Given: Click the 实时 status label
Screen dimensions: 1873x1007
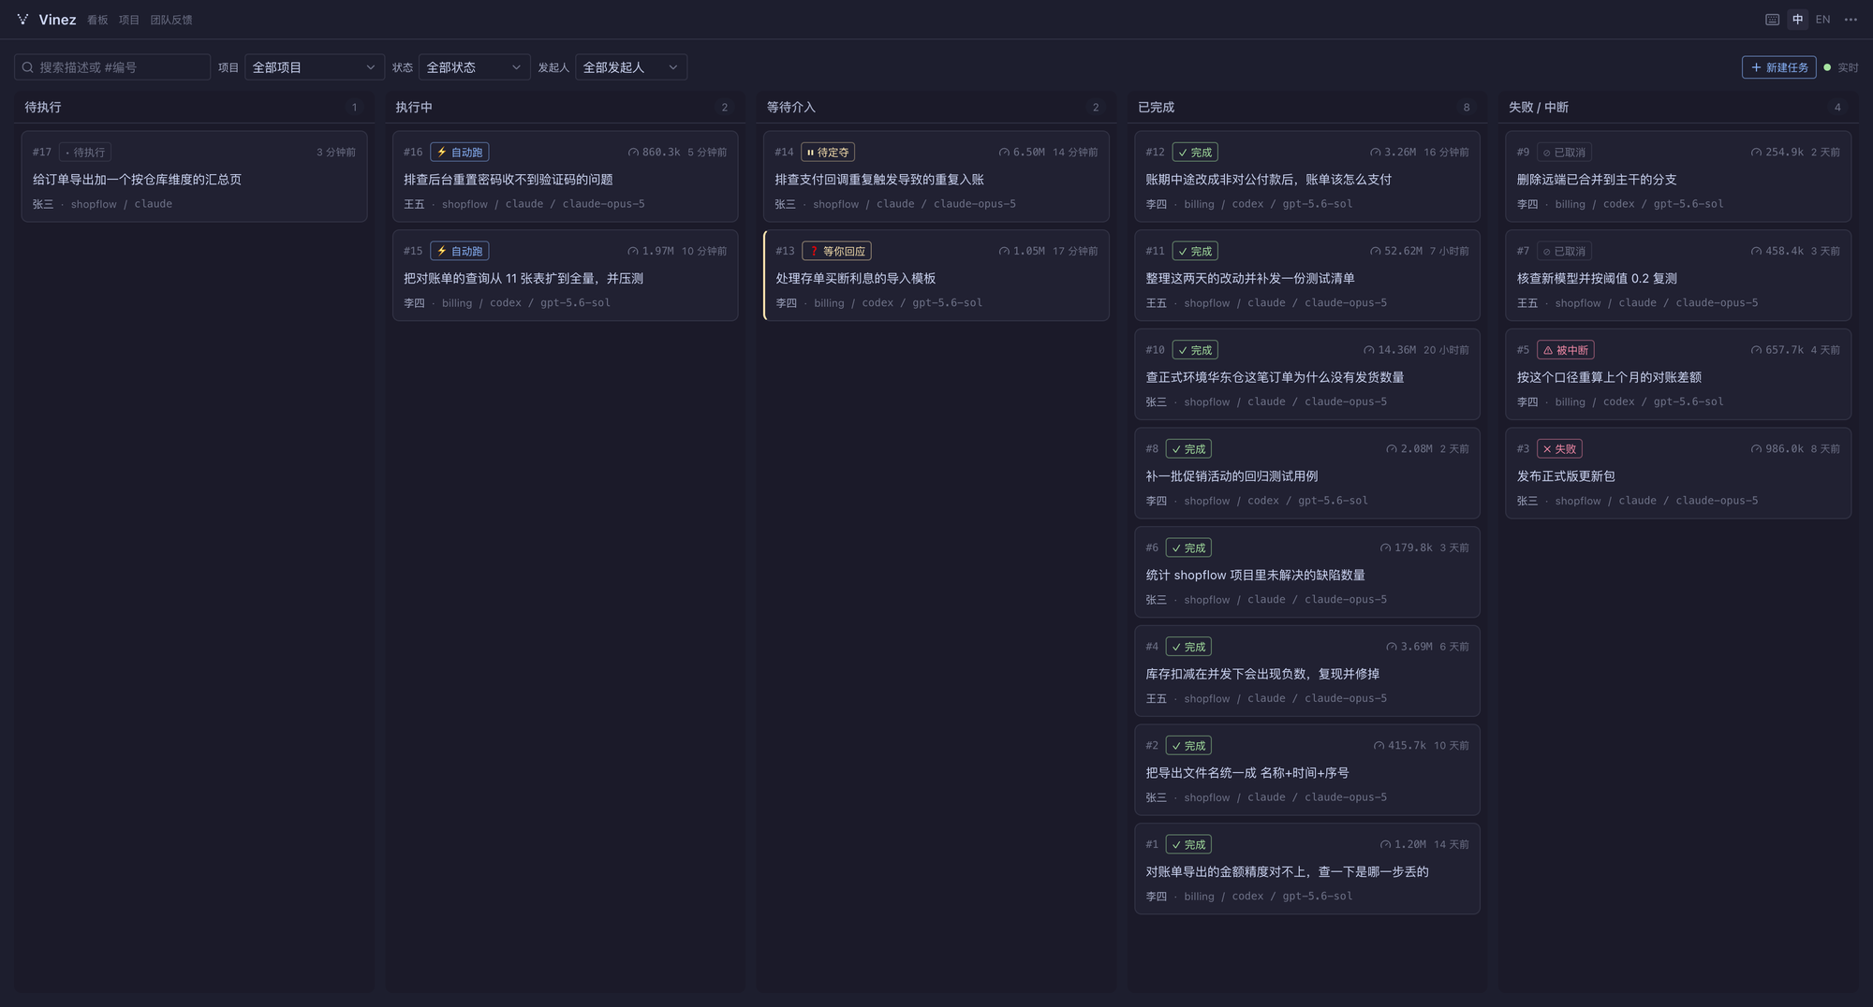Looking at the screenshot, I should tap(1848, 67).
